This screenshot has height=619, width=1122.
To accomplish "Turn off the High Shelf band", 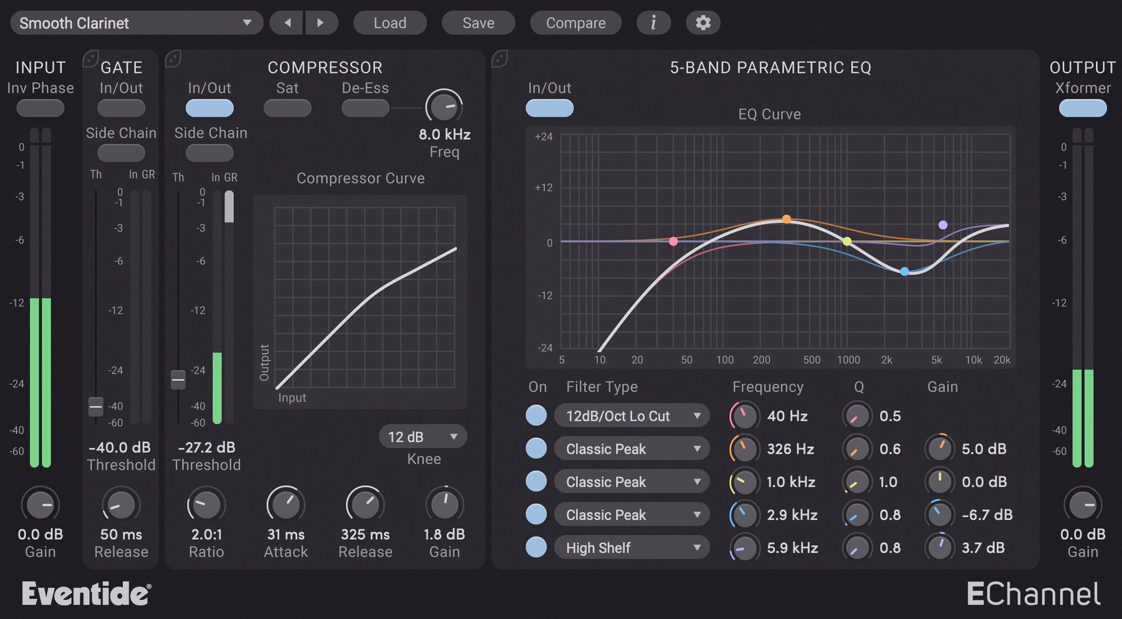I will (x=536, y=547).
